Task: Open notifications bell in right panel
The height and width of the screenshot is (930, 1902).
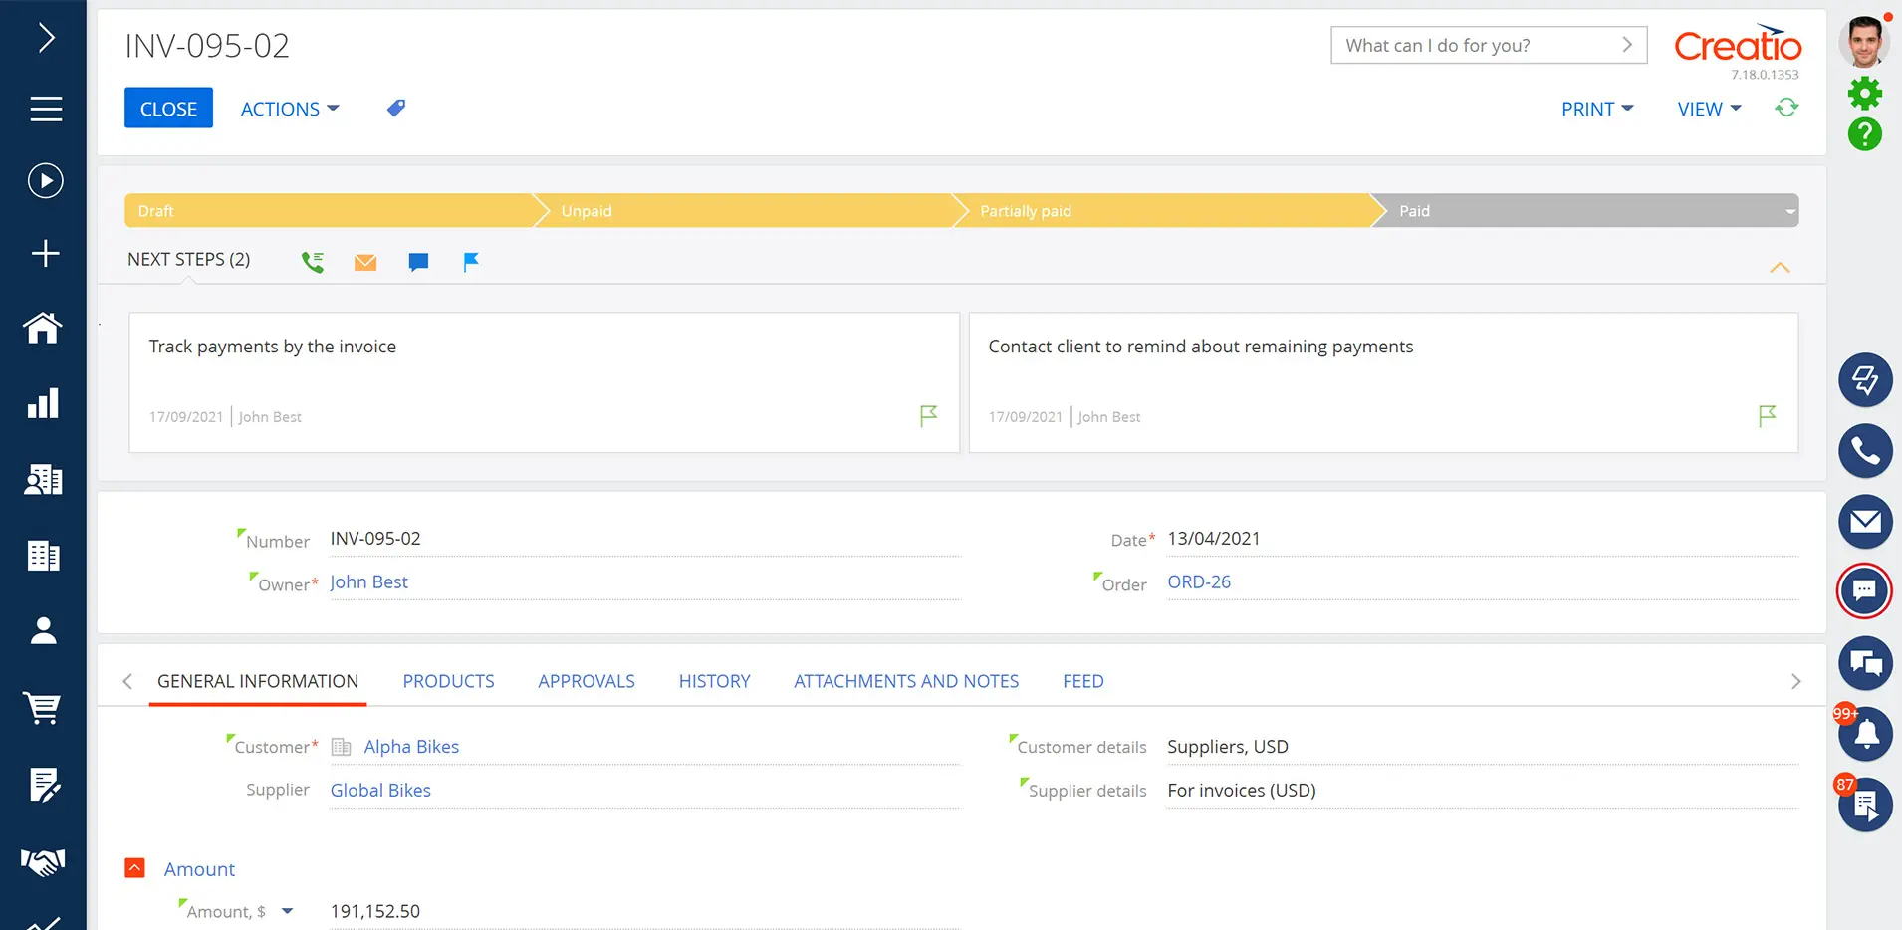Action: (1865, 735)
